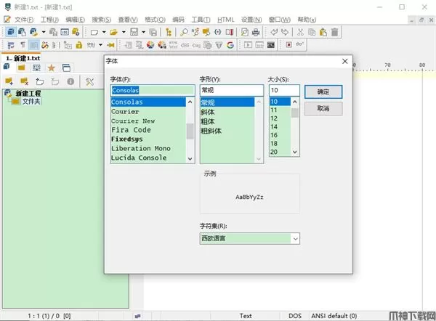Click the star favorites icon in side panel
Screen dimensions: 436x321
(x=51, y=68)
